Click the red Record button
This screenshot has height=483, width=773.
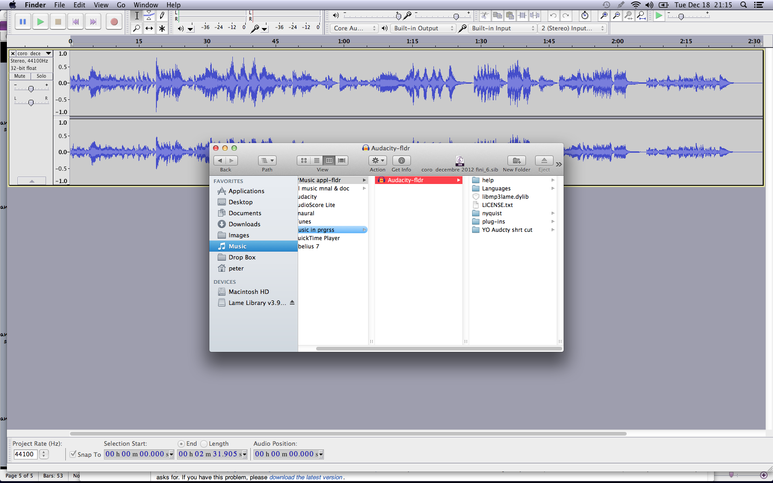[114, 22]
